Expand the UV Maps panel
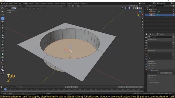175x98 pixels. coord(151,62)
